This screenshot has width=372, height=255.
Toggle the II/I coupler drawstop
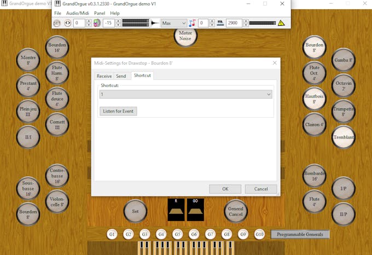(28, 137)
